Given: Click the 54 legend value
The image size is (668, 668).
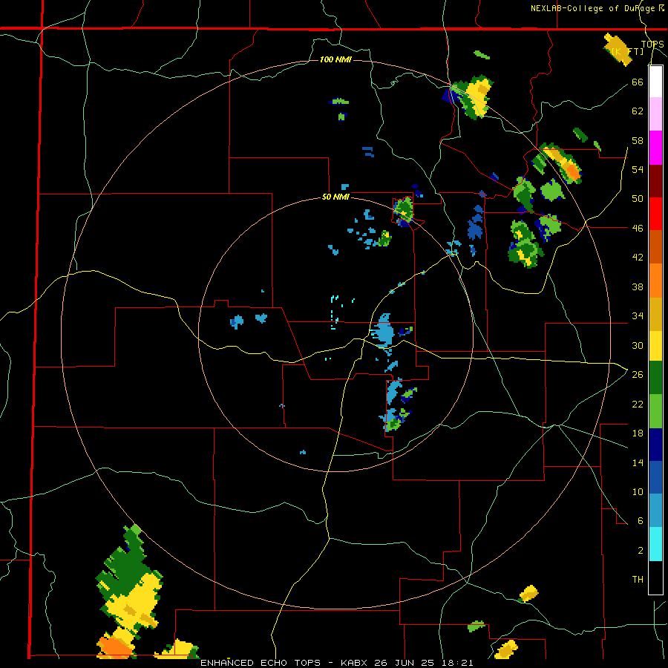Looking at the screenshot, I should click(638, 169).
